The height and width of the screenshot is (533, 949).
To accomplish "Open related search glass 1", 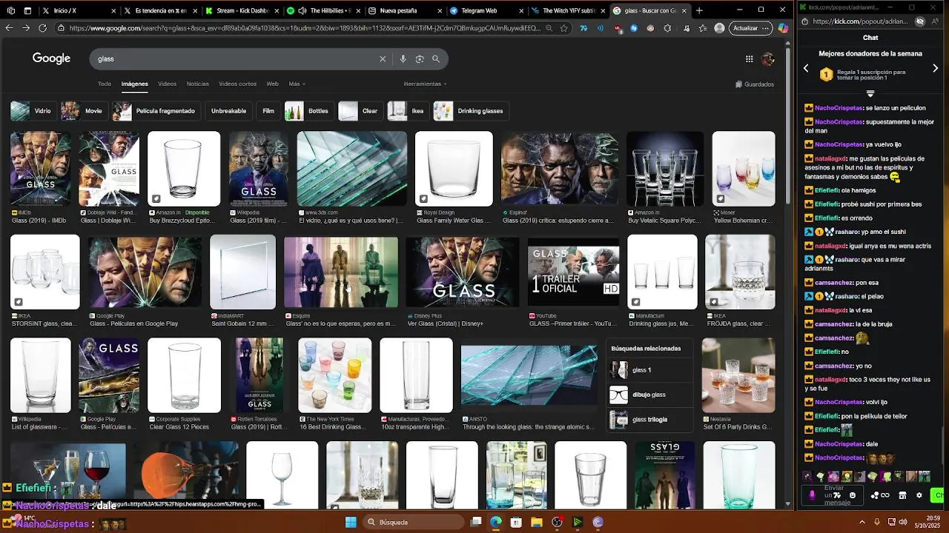I will 650,370.
